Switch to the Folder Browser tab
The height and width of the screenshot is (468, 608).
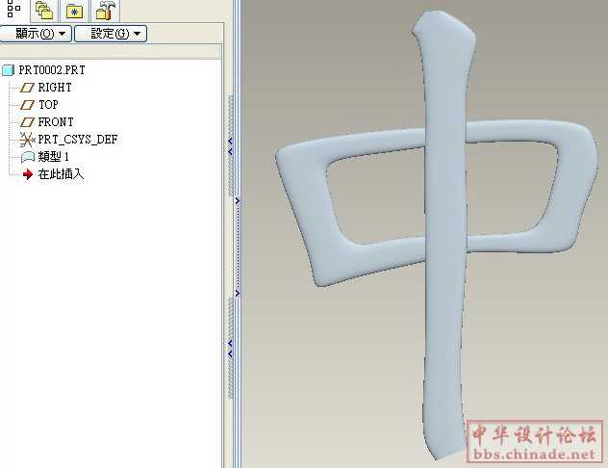point(43,11)
